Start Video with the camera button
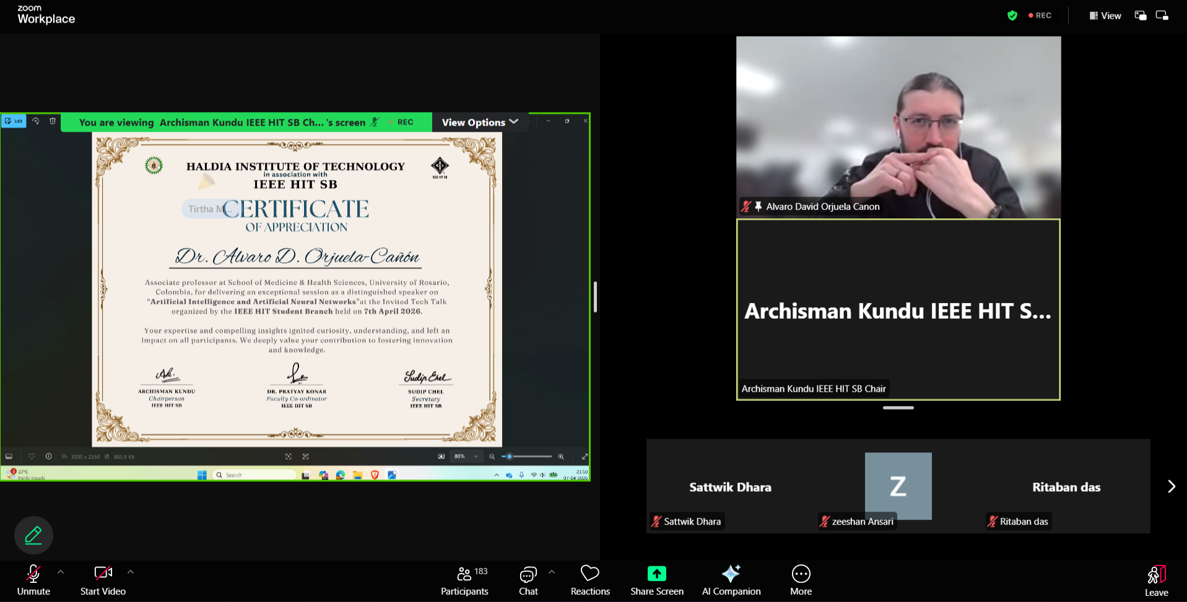 (x=103, y=581)
